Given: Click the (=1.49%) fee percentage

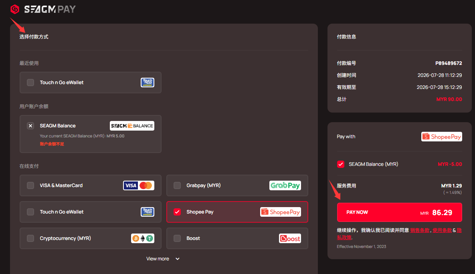Looking at the screenshot, I should (453, 193).
